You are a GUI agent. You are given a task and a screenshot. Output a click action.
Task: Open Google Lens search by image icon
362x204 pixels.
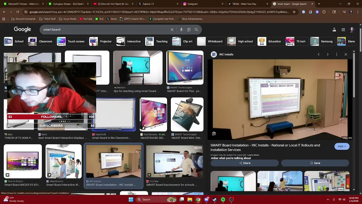click(189, 29)
